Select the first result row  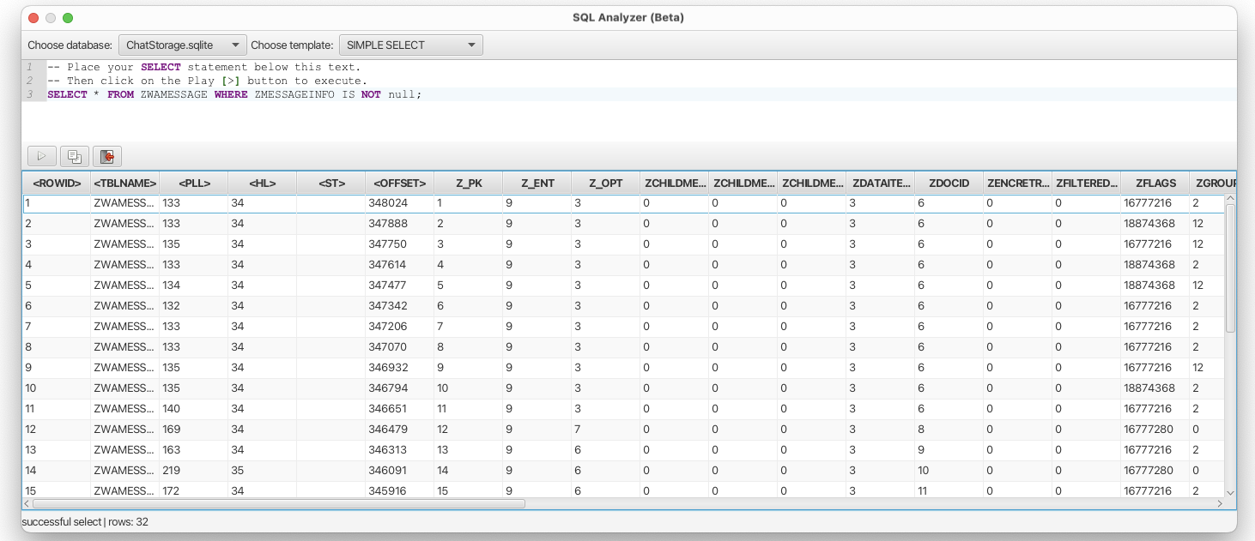(x=343, y=203)
